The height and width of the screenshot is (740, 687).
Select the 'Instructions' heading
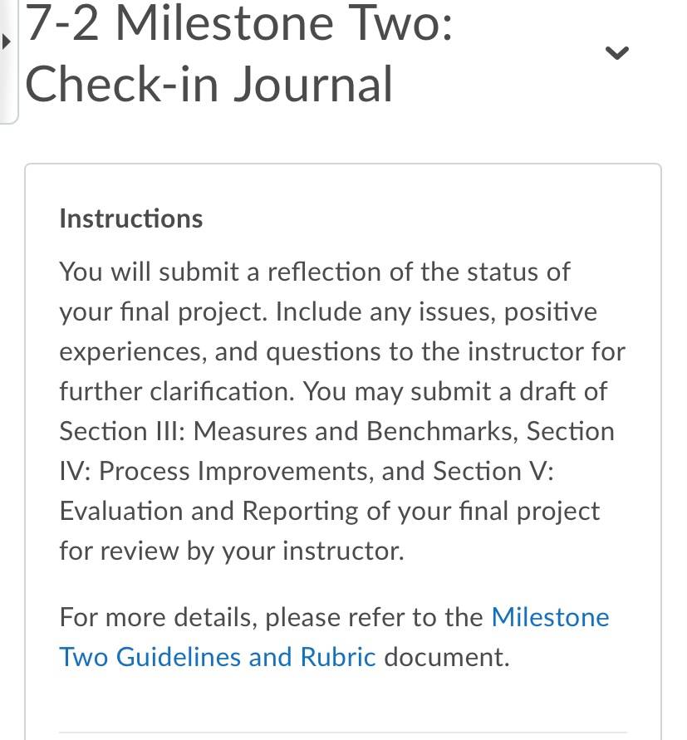131,219
